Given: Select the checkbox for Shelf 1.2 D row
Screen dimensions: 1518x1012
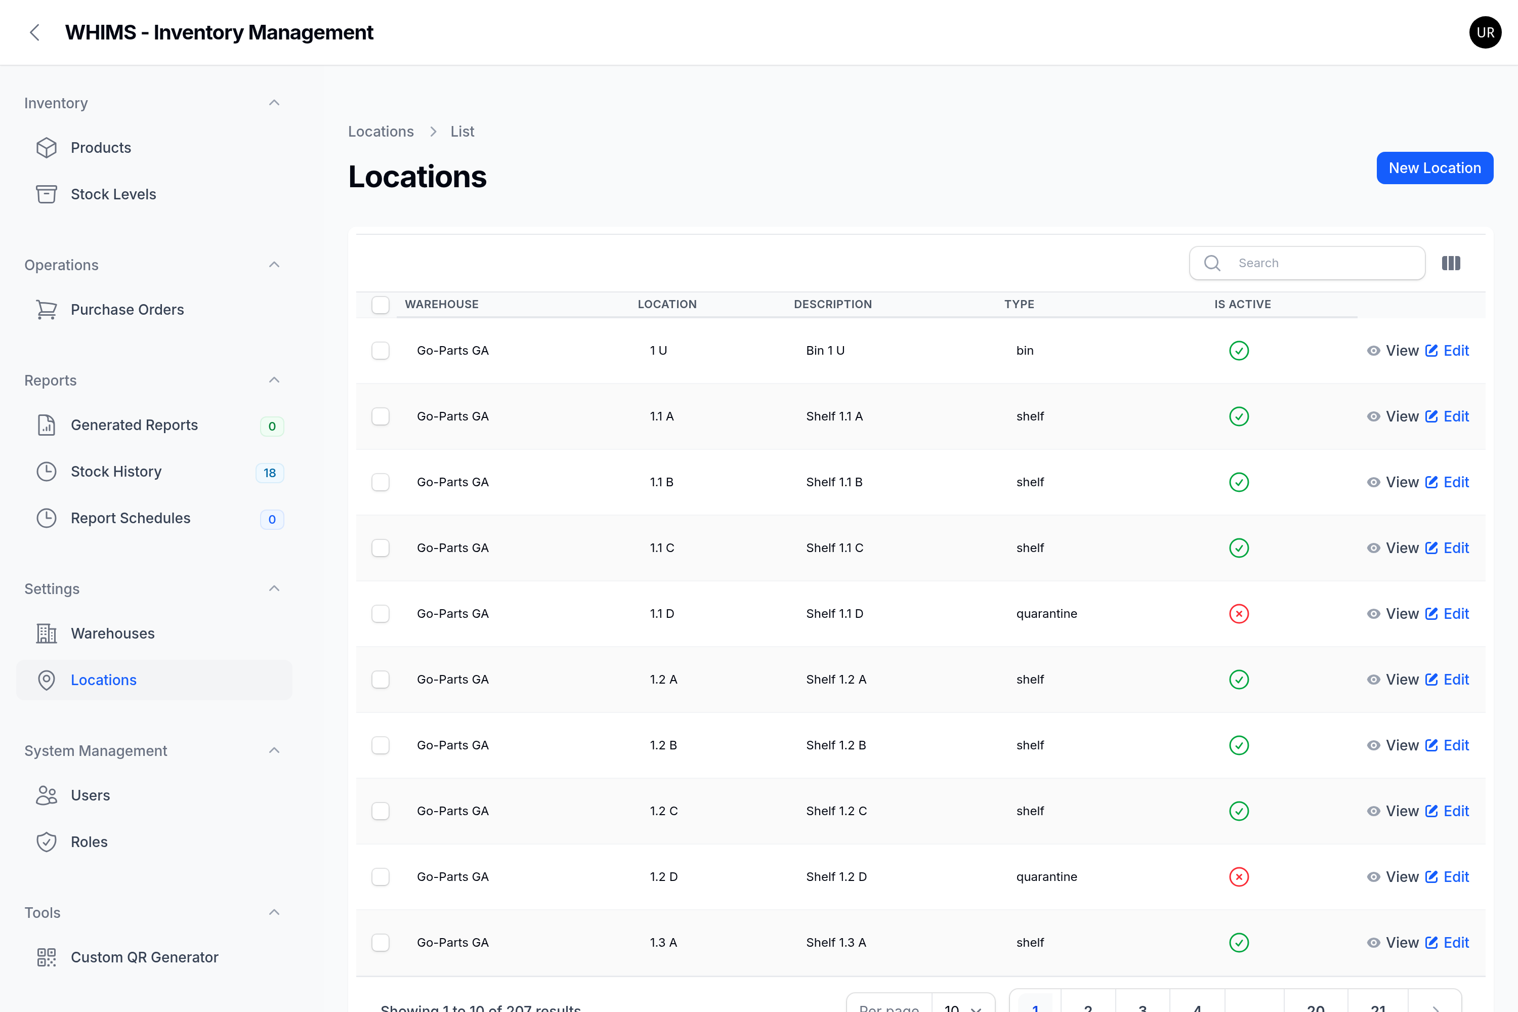Looking at the screenshot, I should [x=381, y=876].
